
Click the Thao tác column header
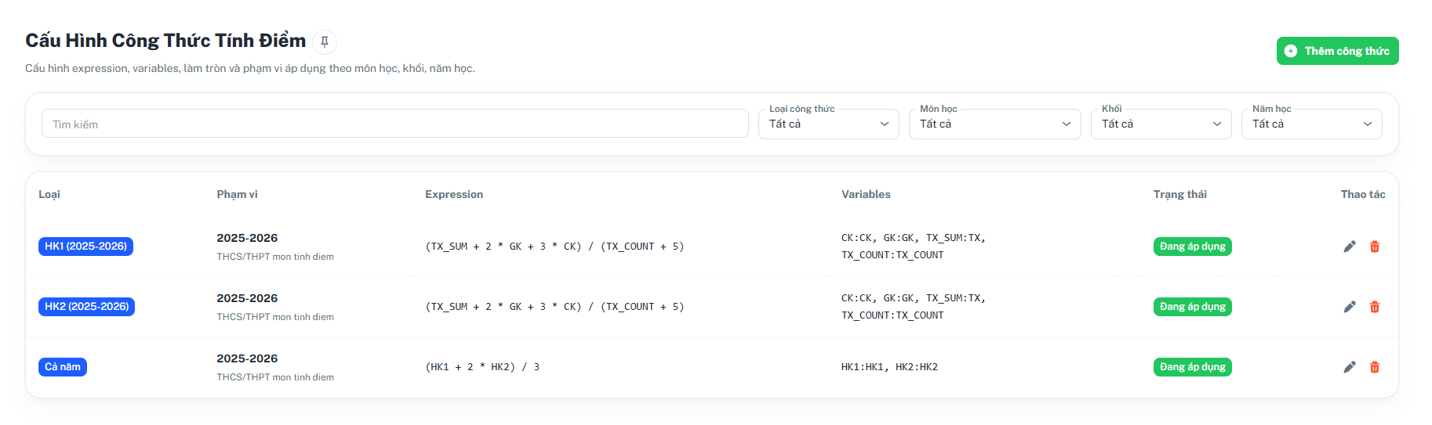[x=1363, y=194]
